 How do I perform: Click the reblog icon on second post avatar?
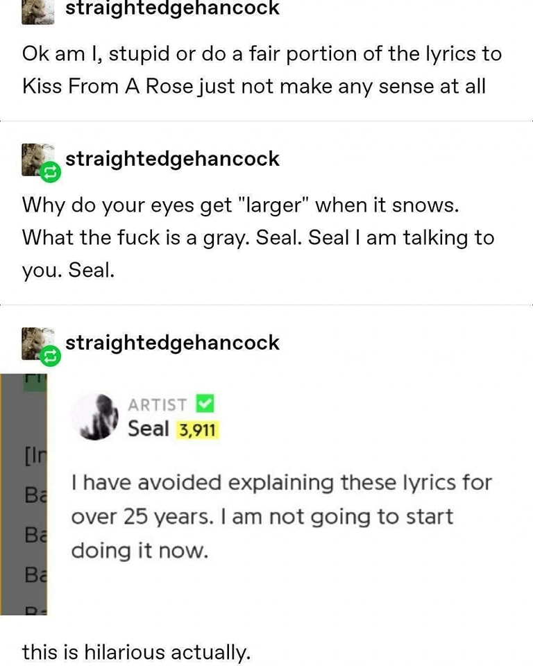tap(51, 172)
